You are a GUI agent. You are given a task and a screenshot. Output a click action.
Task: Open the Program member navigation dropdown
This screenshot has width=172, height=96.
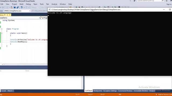44,18
